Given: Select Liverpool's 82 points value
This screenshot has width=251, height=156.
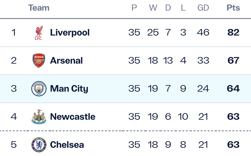Looking at the screenshot, I should [x=233, y=32].
